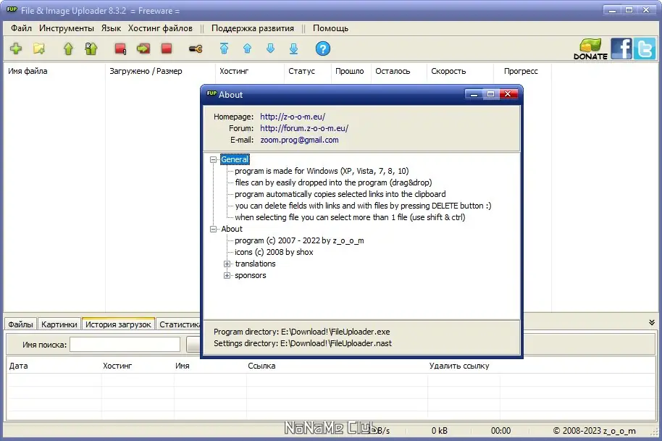Open the blue question mark help icon
662x441 pixels.
pyautogui.click(x=323, y=49)
